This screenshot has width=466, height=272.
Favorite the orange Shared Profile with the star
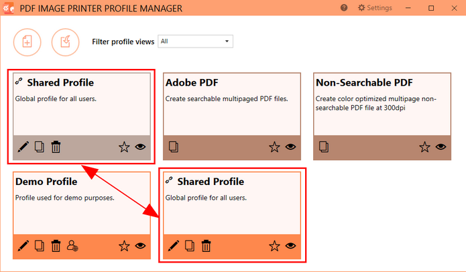click(x=274, y=246)
